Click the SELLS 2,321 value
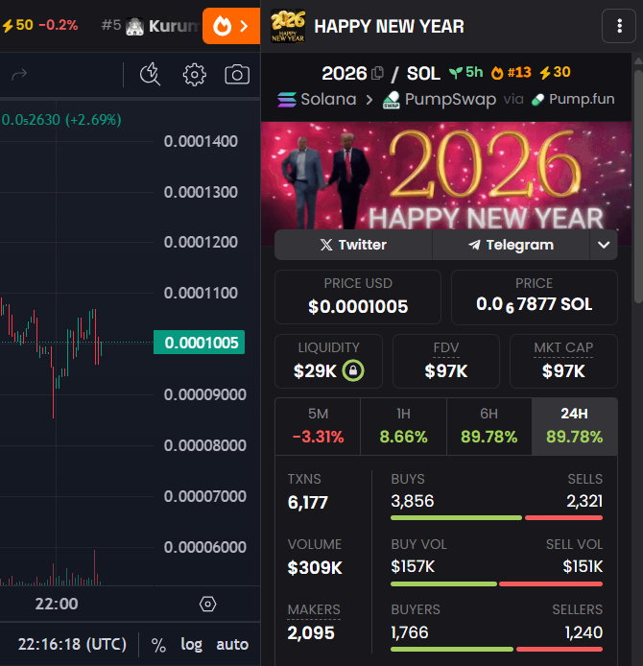The height and width of the screenshot is (666, 643). click(584, 501)
